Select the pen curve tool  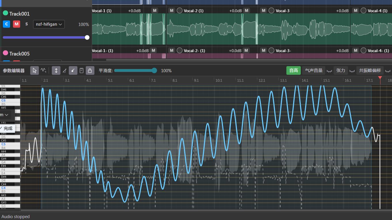click(64, 70)
